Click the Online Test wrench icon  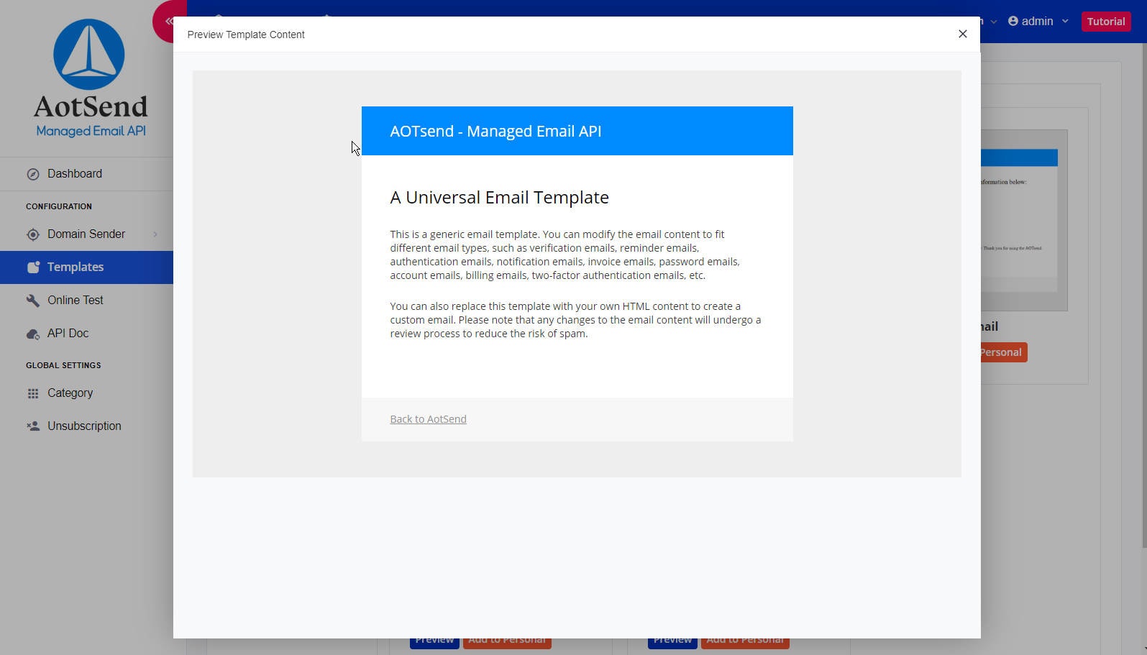[x=33, y=301]
